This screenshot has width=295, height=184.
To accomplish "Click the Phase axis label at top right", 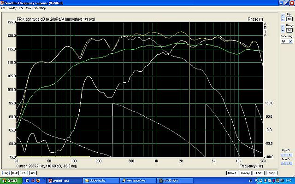I will tap(255, 19).
